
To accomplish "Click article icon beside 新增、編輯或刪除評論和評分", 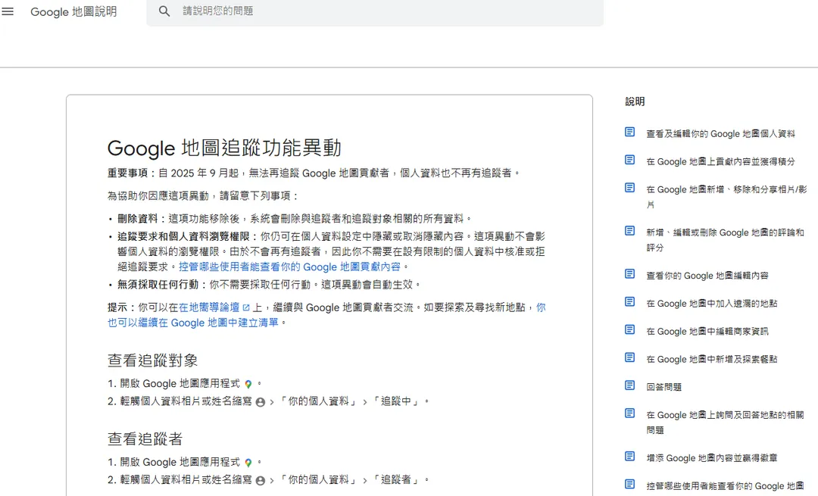I will tap(629, 230).
